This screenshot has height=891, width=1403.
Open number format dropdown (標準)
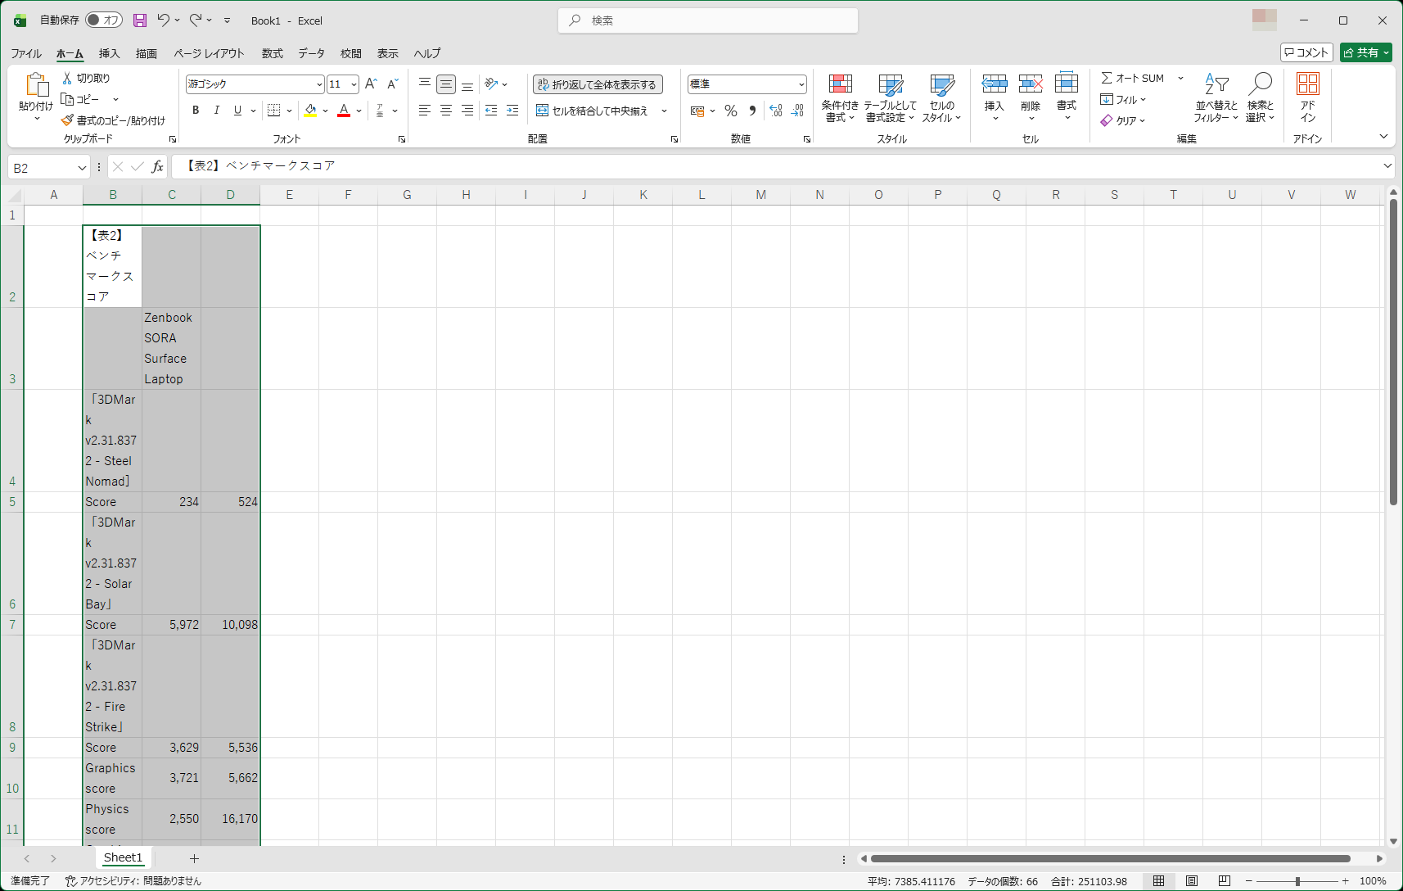pos(801,84)
